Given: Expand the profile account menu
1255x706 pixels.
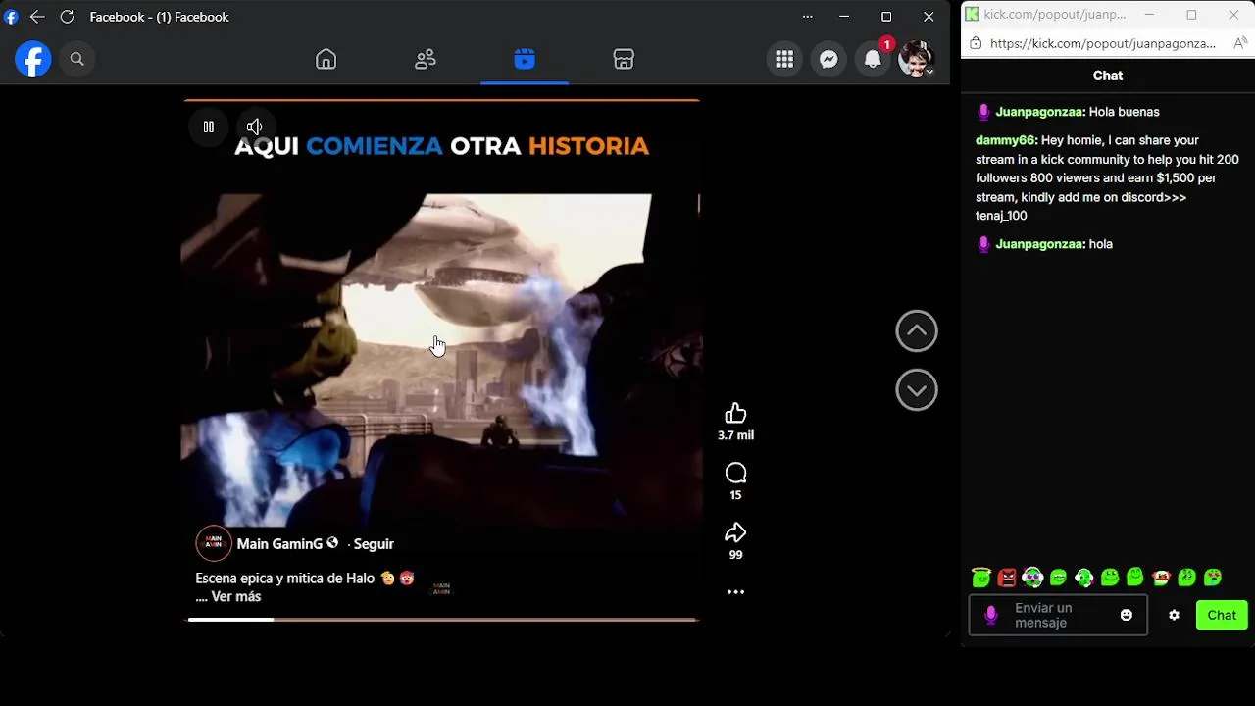Looking at the screenshot, I should [x=917, y=59].
